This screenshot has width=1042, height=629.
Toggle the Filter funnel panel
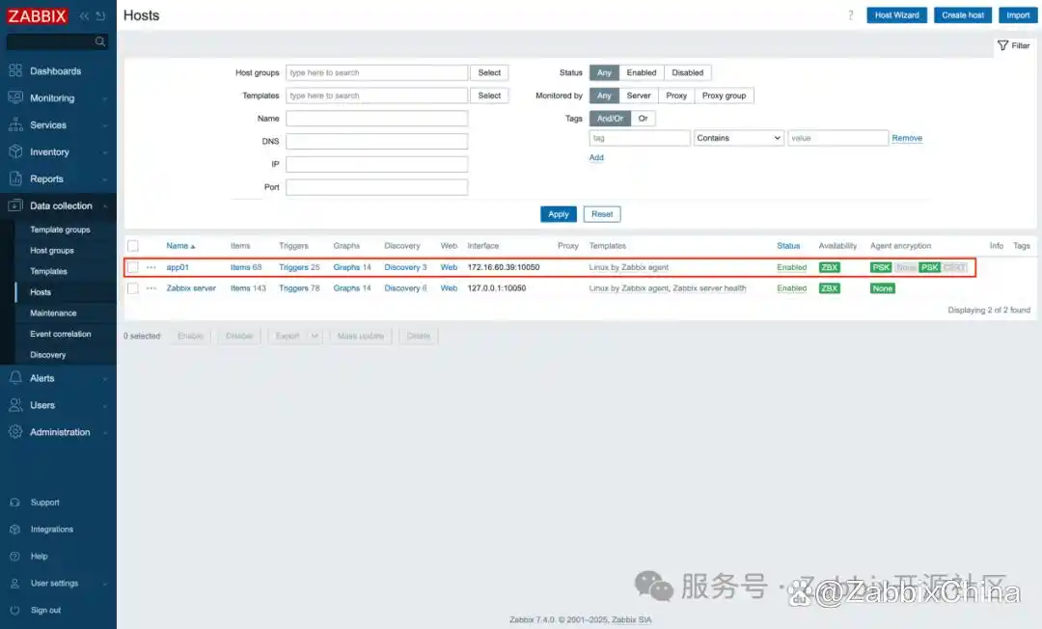point(1013,46)
